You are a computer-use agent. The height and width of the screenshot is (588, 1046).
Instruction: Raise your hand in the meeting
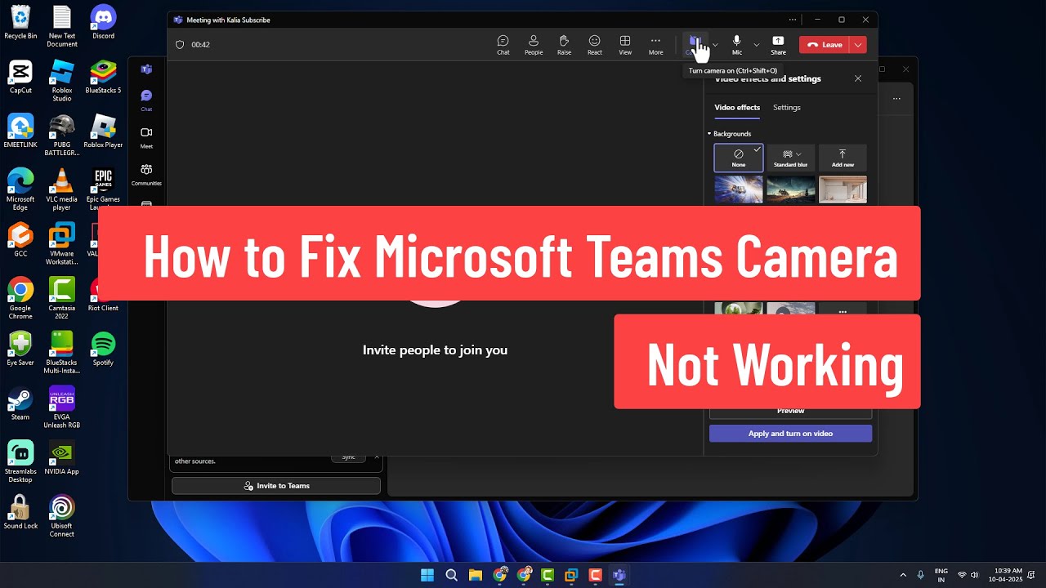point(564,45)
